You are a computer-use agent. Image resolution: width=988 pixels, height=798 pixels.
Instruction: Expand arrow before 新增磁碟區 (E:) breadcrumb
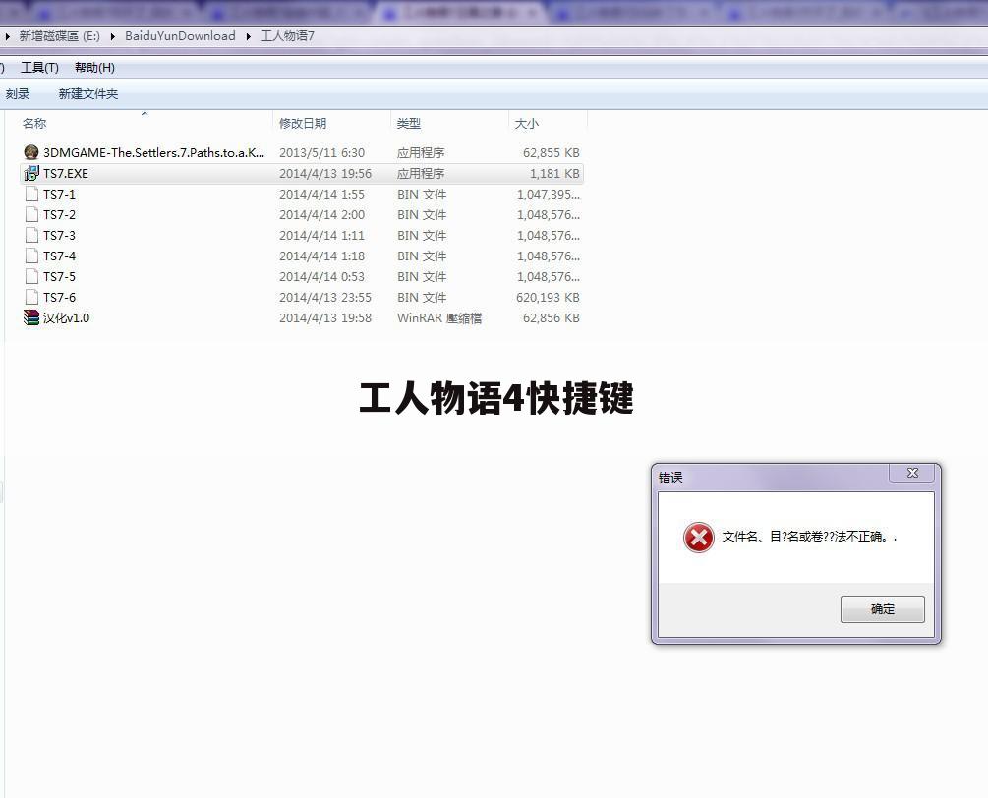7,36
